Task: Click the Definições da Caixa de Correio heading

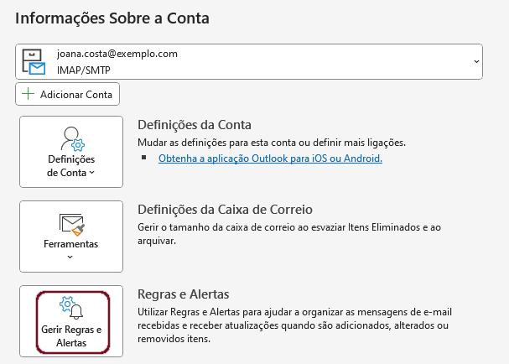Action: [225, 210]
